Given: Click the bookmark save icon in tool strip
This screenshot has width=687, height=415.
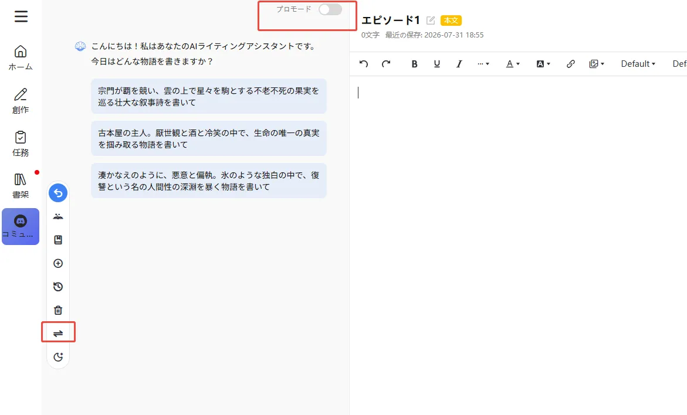Looking at the screenshot, I should [x=58, y=240].
